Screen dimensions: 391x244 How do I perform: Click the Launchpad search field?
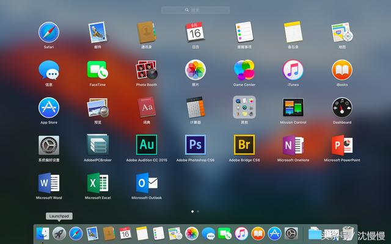click(195, 10)
